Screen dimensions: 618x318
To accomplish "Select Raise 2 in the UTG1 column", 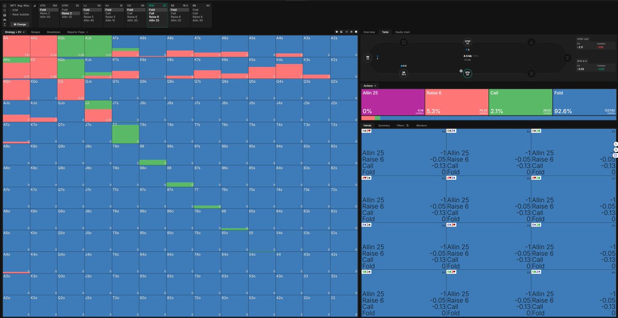I will point(70,13).
